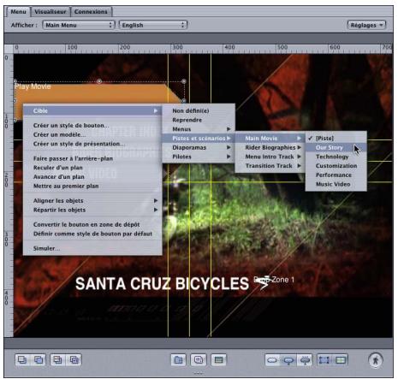Image resolution: width=398 pixels, height=379 pixels.
Task: Switch to the Visualiseur tab
Action: click(x=50, y=12)
